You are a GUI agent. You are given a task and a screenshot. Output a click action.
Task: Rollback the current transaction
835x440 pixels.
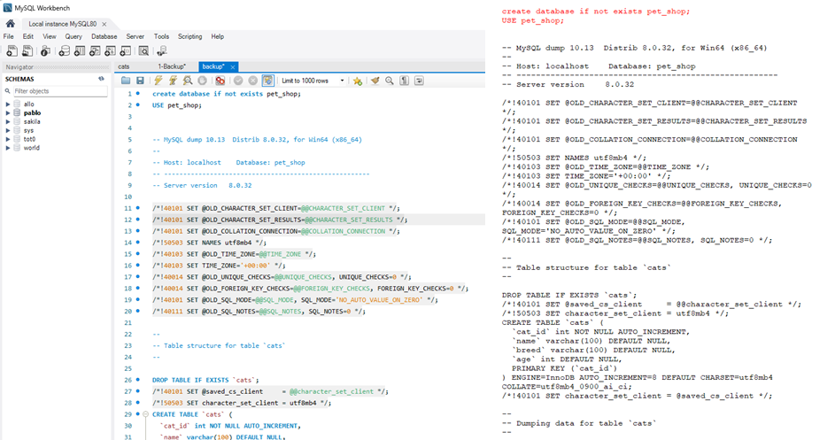point(253,81)
